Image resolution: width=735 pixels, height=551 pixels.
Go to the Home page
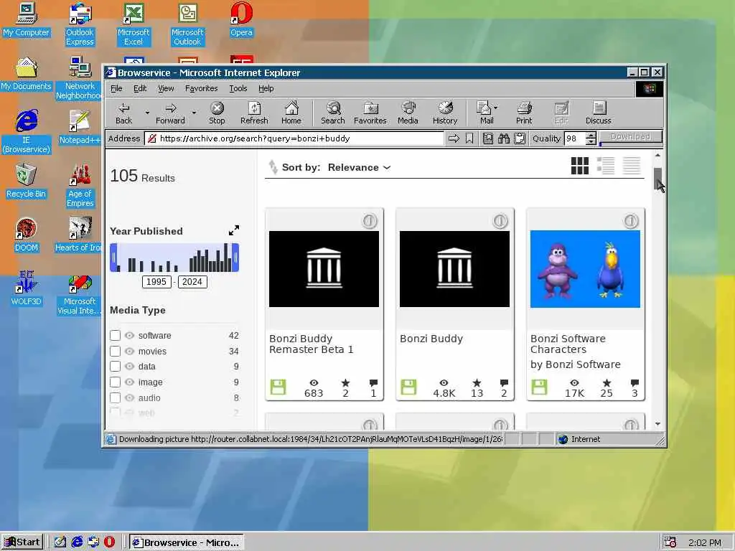[x=291, y=113]
